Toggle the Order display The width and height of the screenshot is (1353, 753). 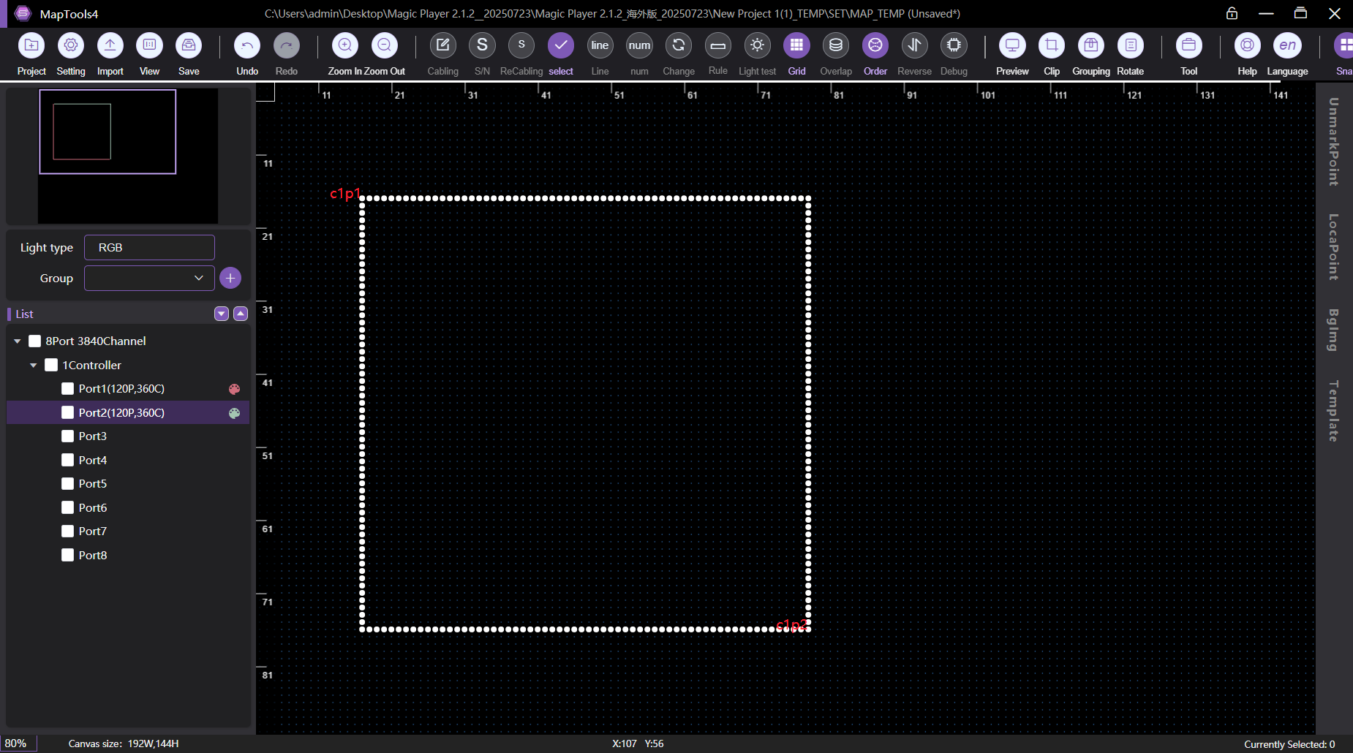875,45
